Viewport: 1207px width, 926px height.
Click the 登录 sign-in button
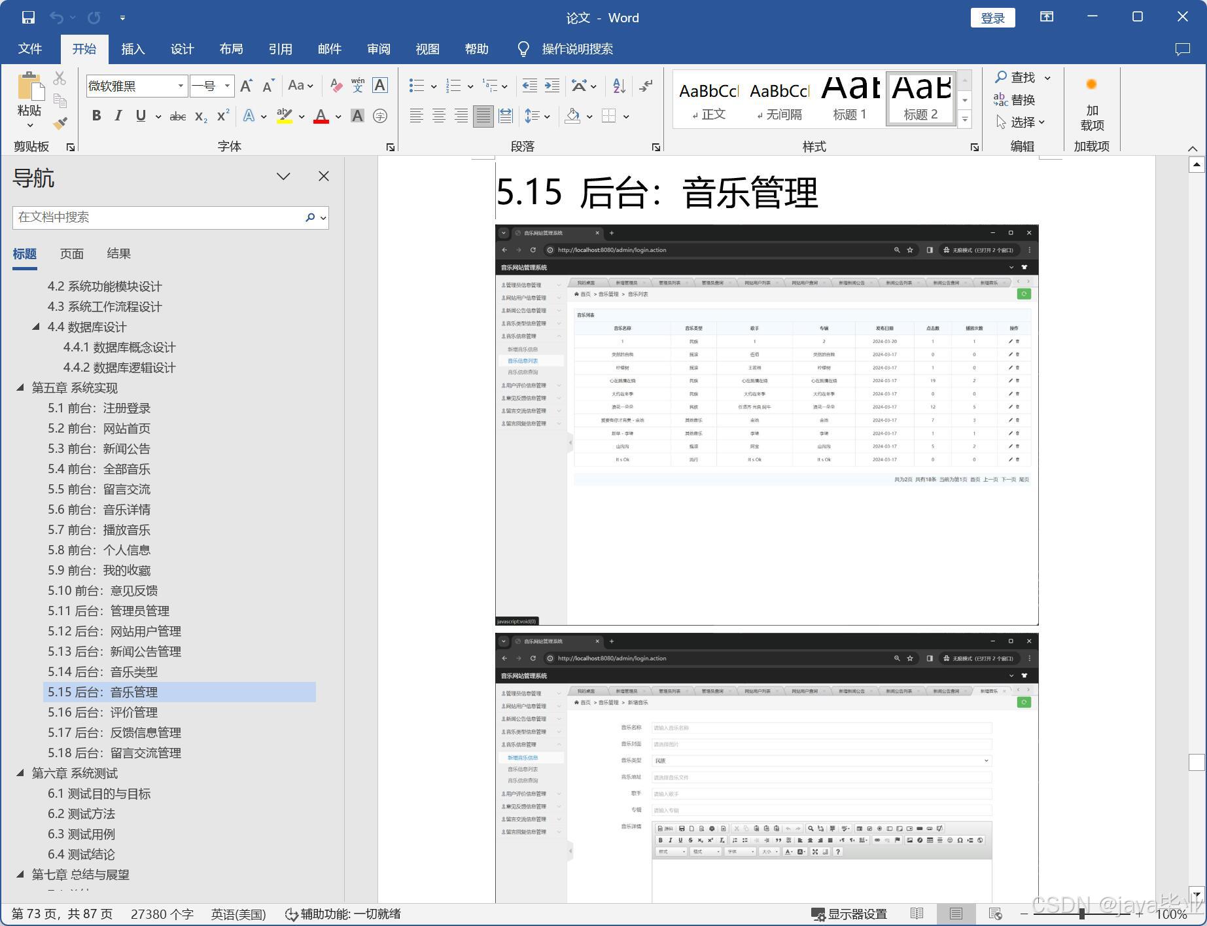click(x=993, y=18)
